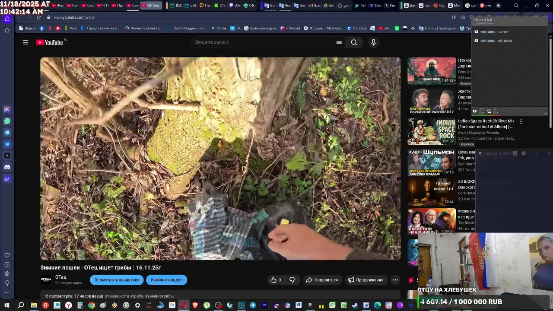
Task: Open VK in the browser sidebar
Action: (7, 144)
